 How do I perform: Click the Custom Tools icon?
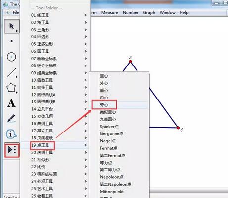tap(12, 150)
